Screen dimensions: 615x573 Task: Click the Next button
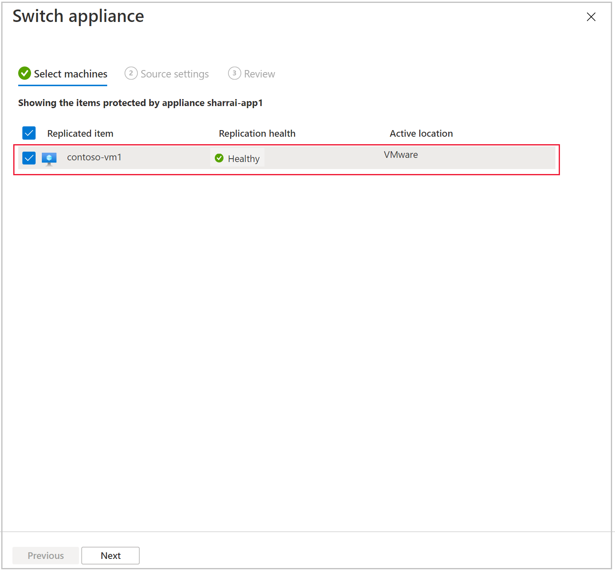[x=111, y=556]
